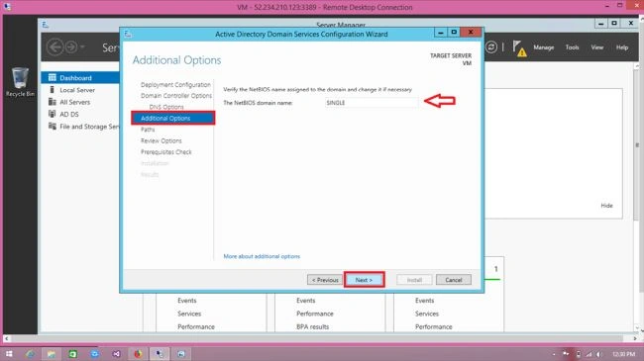Open the More about additional options link

pos(262,256)
